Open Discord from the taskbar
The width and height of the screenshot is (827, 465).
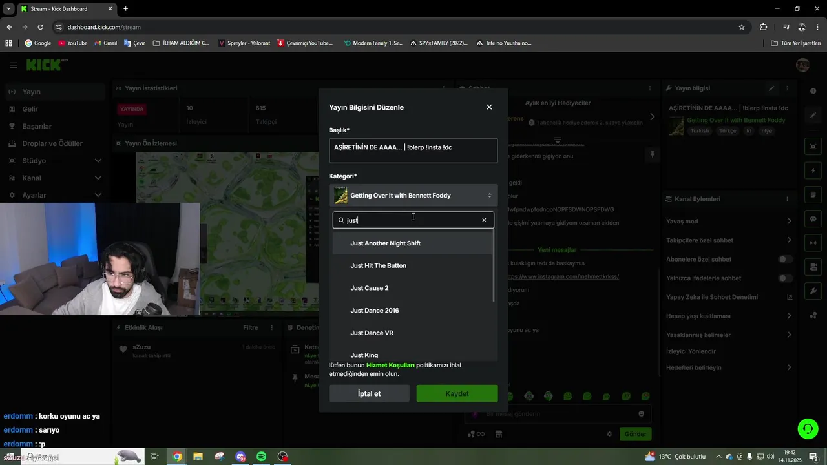pos(240,457)
